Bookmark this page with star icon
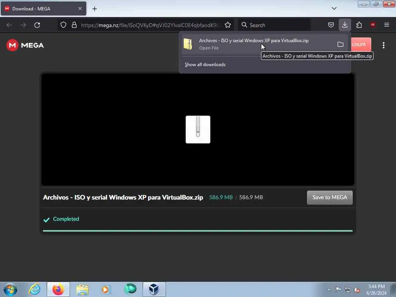Viewport: 396px width, 297px height. (x=228, y=25)
